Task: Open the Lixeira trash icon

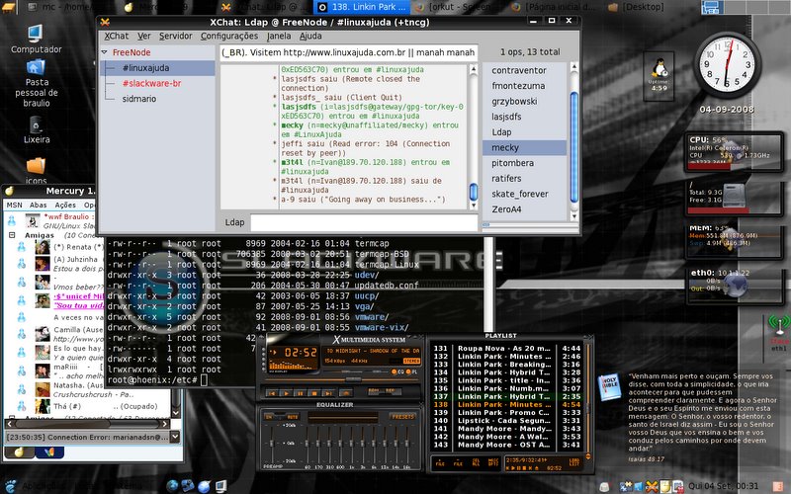Action: 37,130
